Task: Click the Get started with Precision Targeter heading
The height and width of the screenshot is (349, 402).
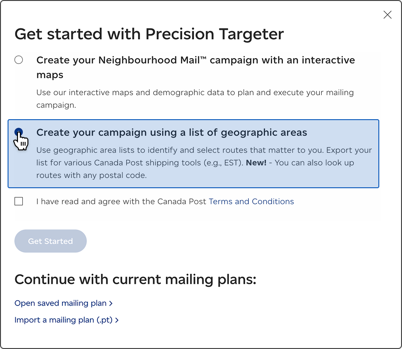Action: coord(149,34)
